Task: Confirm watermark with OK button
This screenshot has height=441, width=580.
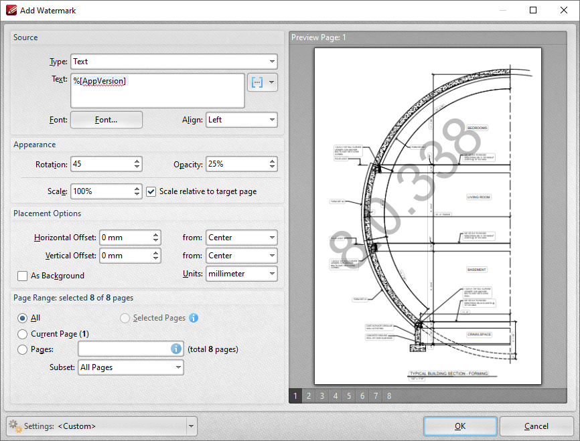Action: pyautogui.click(x=460, y=426)
